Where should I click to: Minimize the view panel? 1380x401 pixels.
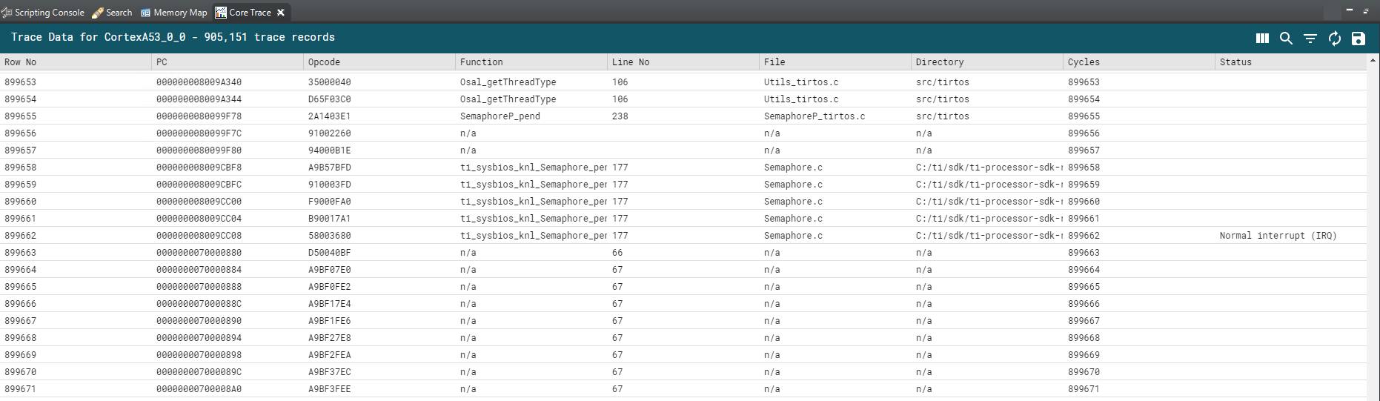(x=1349, y=10)
